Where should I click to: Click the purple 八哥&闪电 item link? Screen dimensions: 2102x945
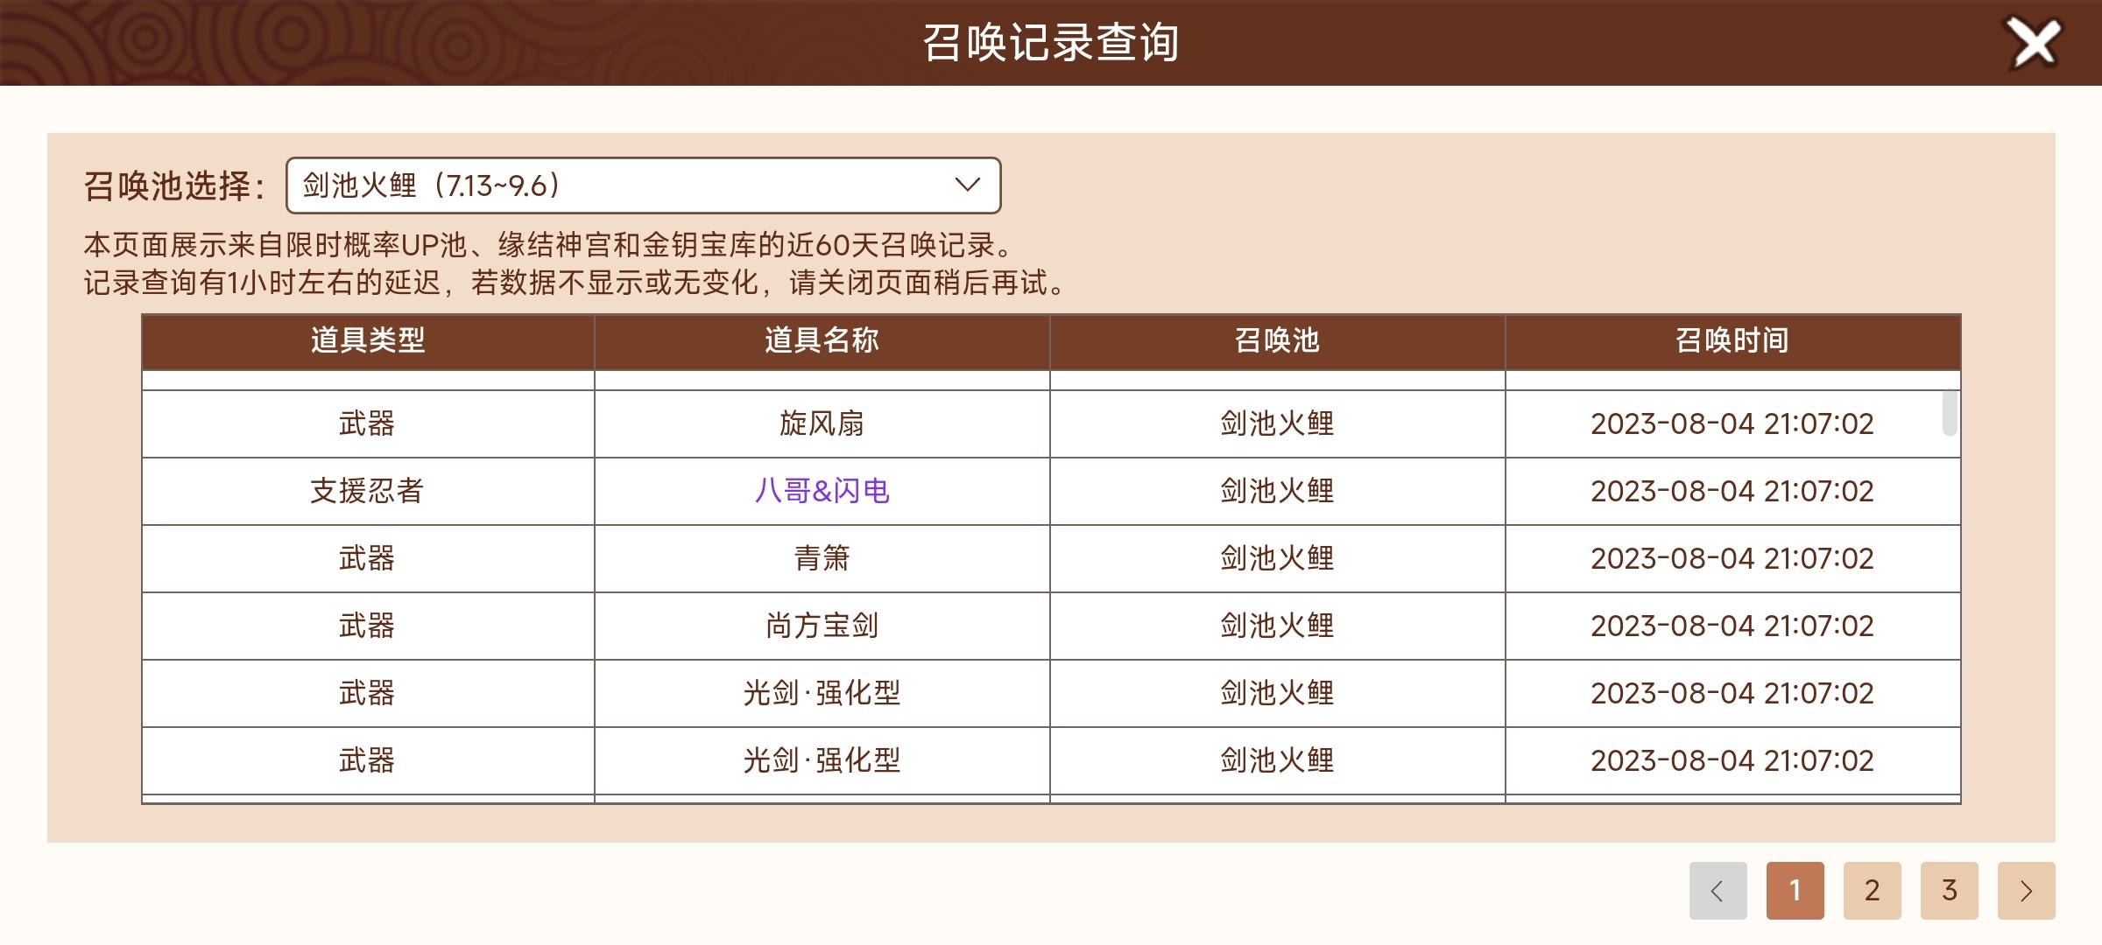[x=822, y=492]
